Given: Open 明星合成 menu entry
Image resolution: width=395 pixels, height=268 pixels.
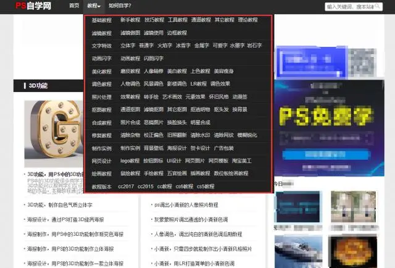Looking at the screenshot, I should pyautogui.click(x=200, y=122).
